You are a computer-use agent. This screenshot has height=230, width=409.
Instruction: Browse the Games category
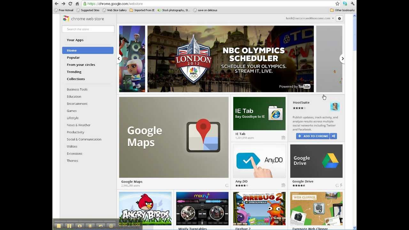click(x=72, y=111)
